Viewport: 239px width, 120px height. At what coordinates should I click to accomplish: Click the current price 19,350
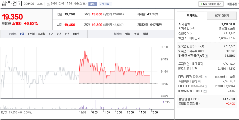(x=12, y=17)
